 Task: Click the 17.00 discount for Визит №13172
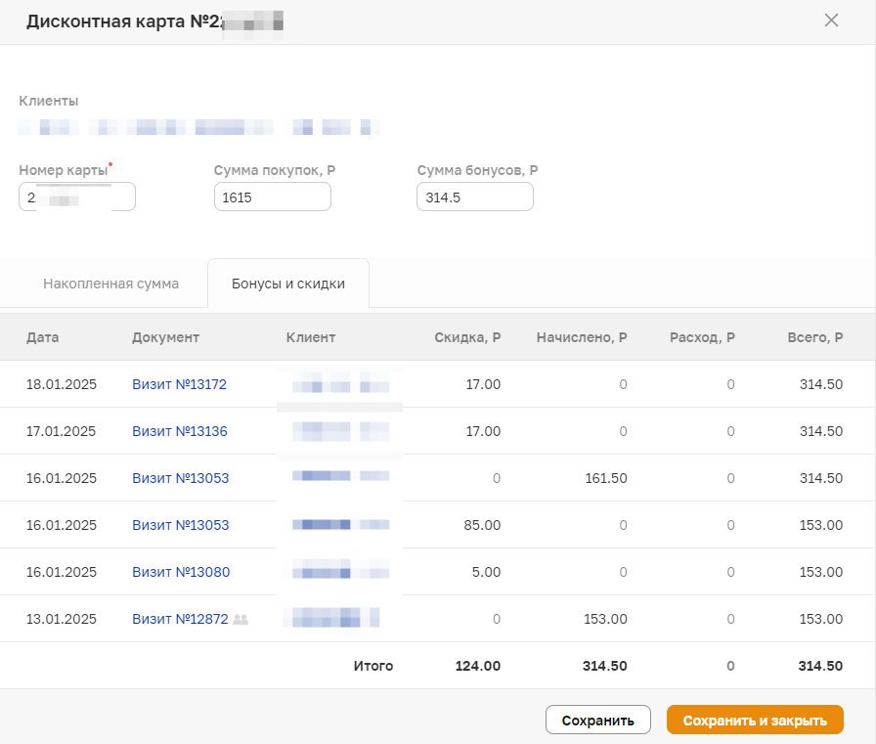pyautogui.click(x=483, y=384)
